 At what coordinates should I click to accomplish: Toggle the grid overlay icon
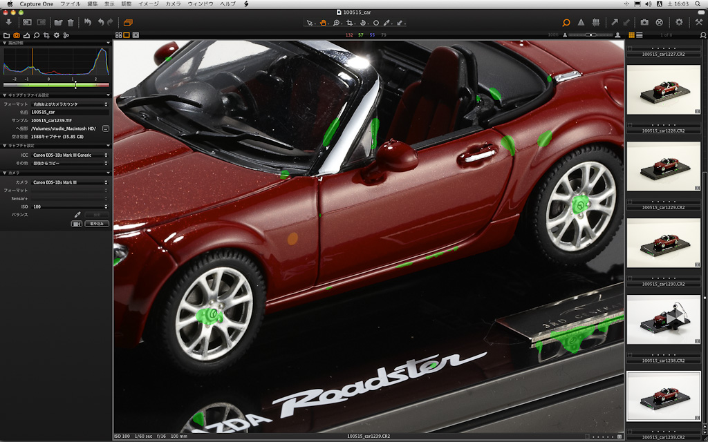click(595, 22)
